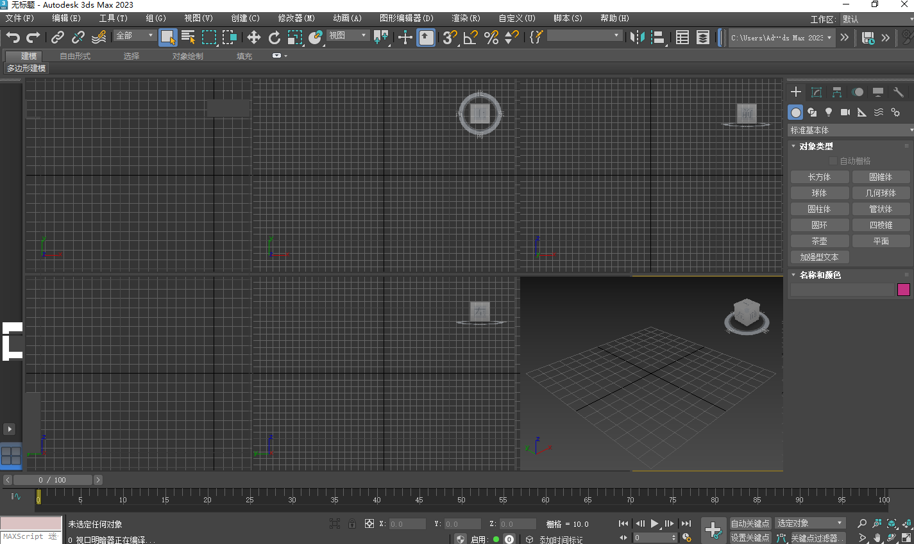This screenshot has height=544, width=914.
Task: Open the 标准基本体 category dropdown
Action: tap(851, 130)
